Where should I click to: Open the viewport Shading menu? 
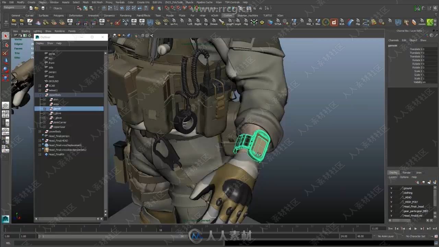click(x=26, y=31)
